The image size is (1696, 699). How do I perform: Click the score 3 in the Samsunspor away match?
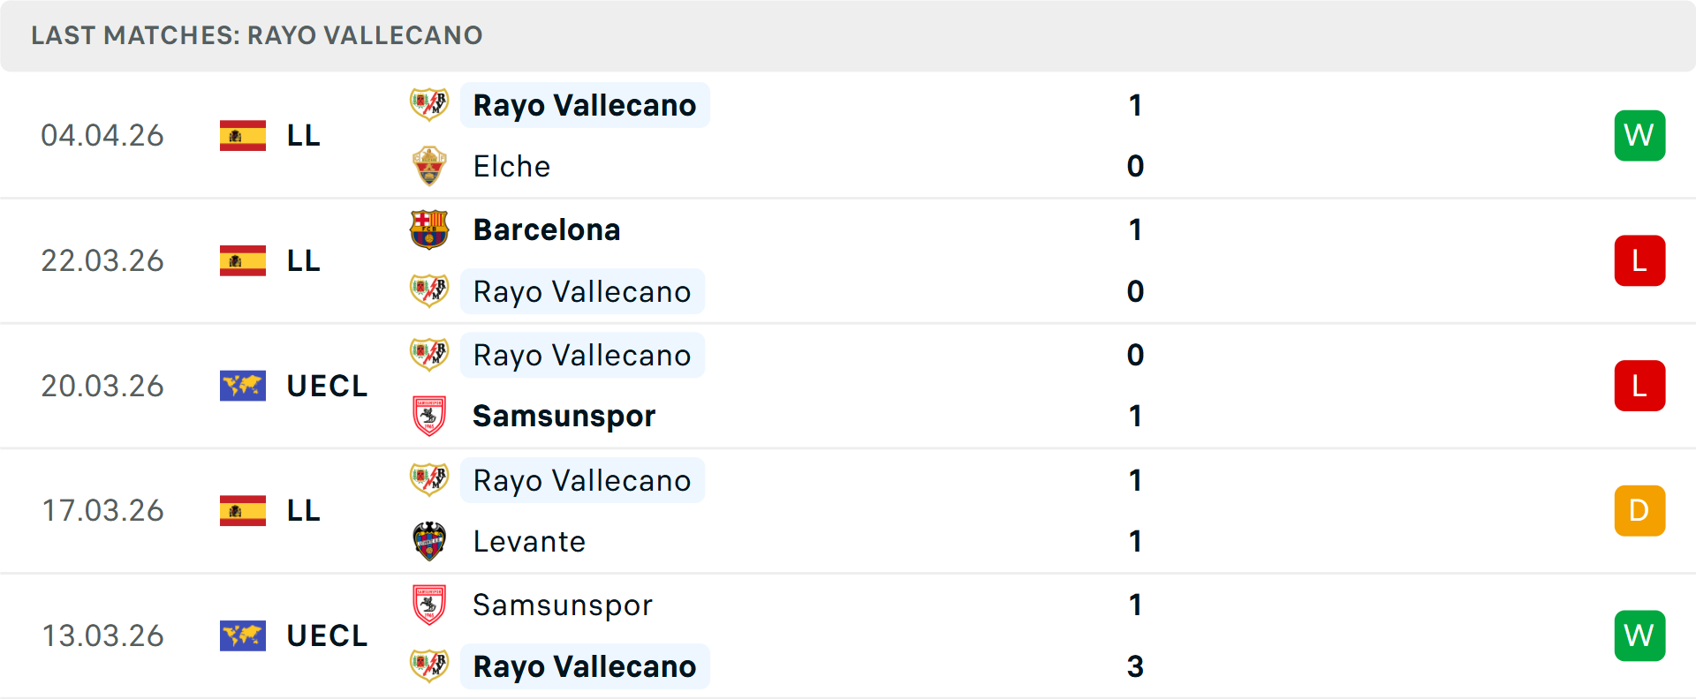[x=1136, y=667]
